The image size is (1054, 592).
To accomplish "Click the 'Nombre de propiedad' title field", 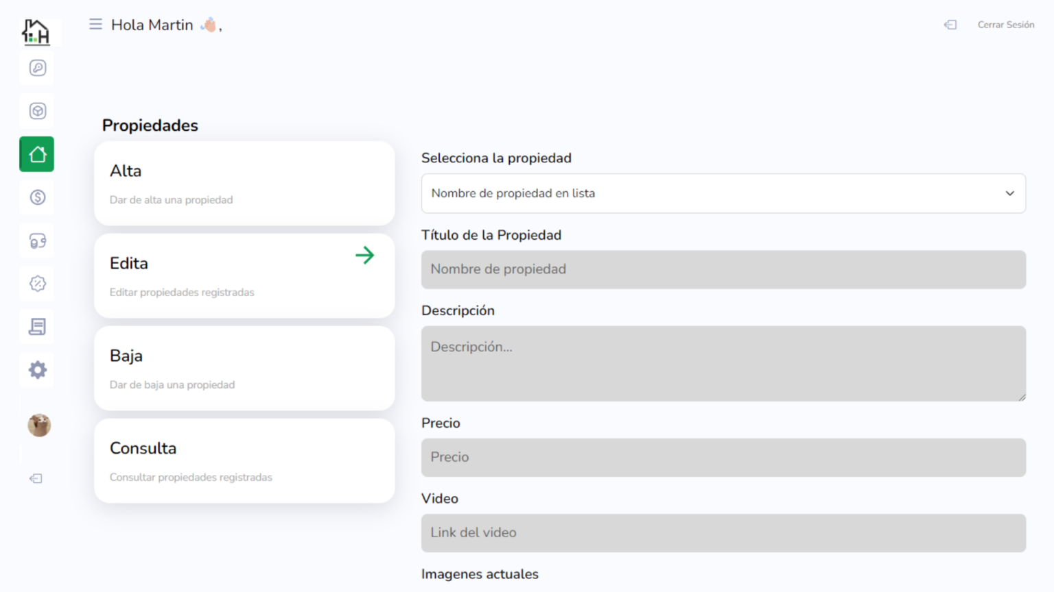I will click(723, 269).
